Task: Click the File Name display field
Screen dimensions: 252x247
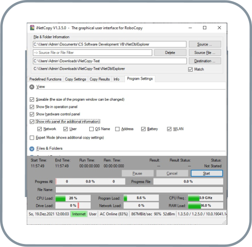Action: [139, 190]
